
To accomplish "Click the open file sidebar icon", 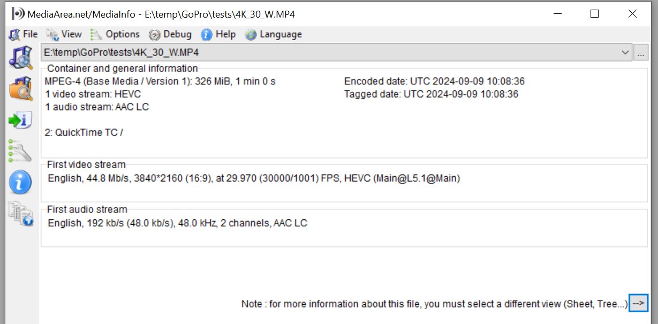I will point(20,58).
